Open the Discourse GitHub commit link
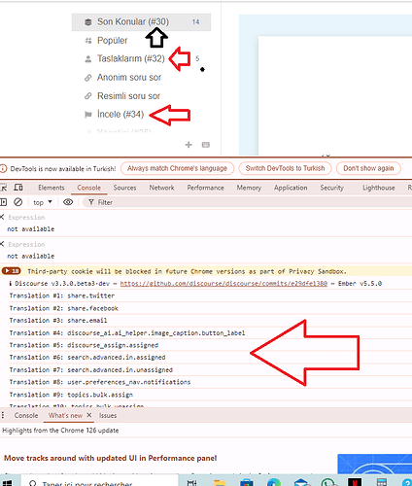The image size is (412, 486). [223, 284]
